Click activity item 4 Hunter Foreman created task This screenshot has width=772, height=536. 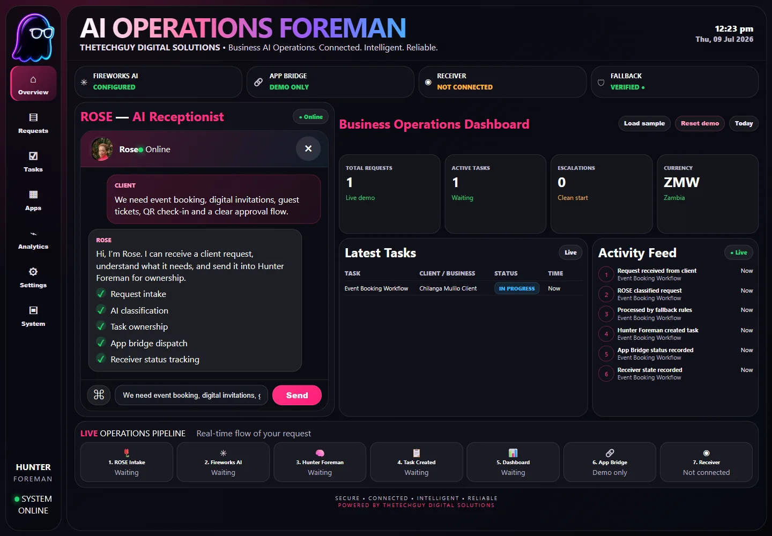coord(675,334)
